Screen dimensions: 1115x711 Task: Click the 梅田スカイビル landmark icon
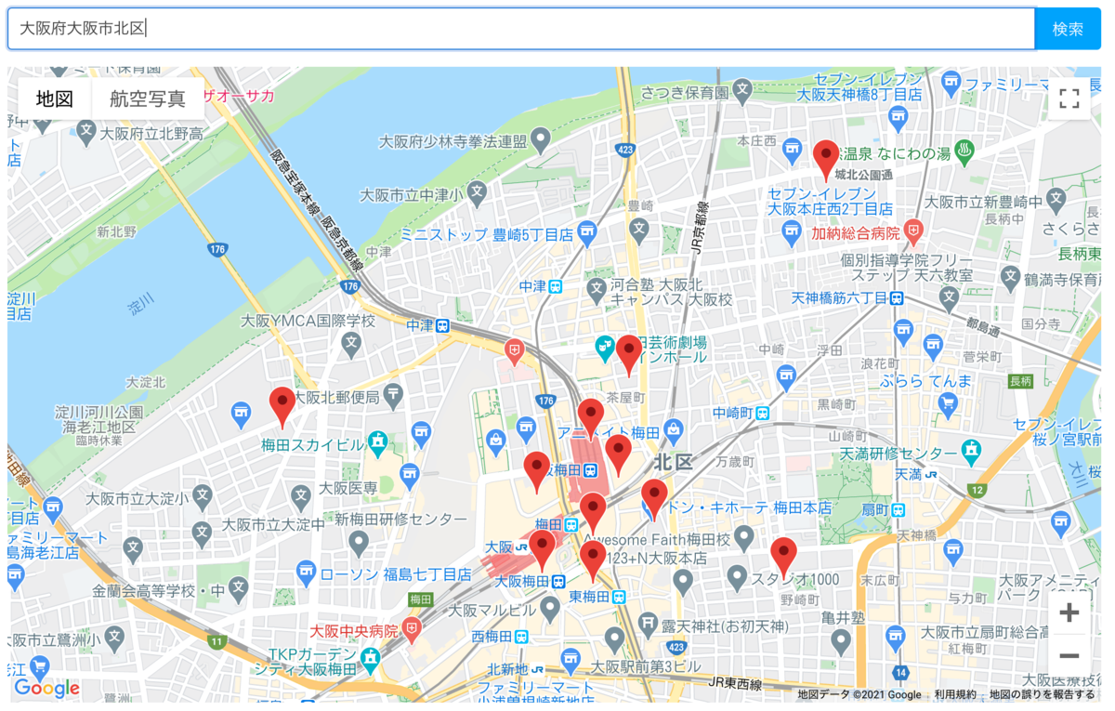(377, 444)
